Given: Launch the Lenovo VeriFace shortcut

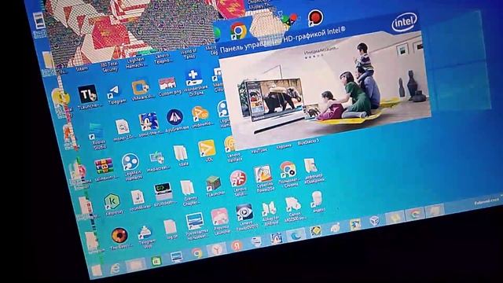Looking at the screenshot, I should click(230, 144).
